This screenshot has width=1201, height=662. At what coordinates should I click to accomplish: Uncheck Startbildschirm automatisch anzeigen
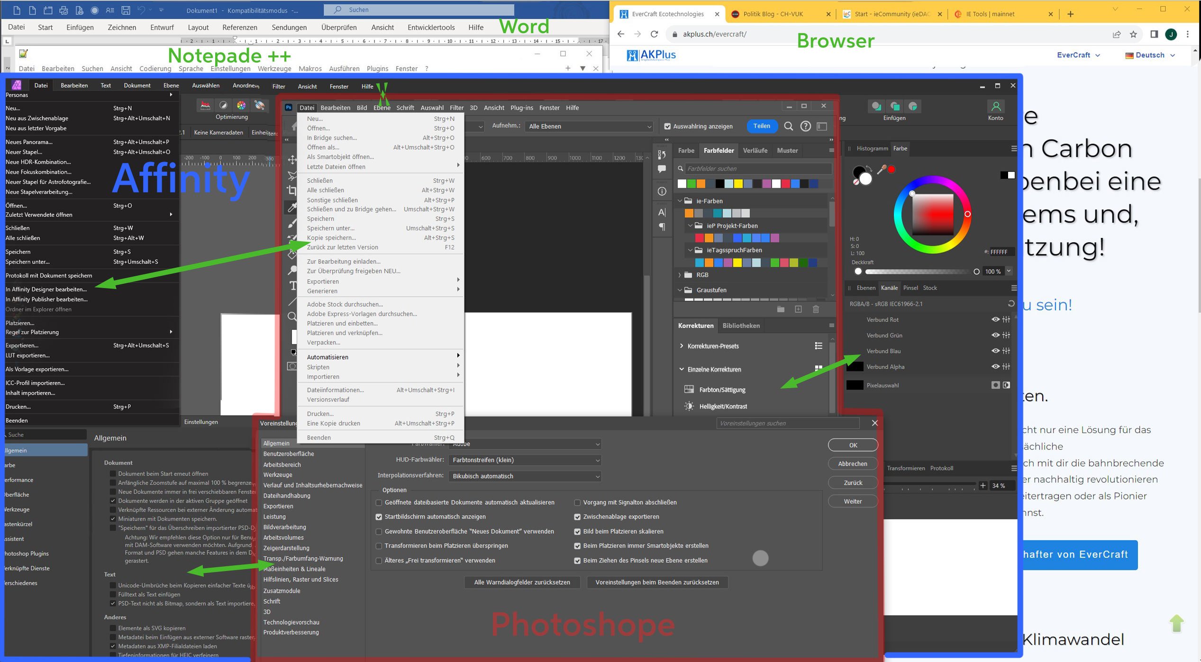pyautogui.click(x=379, y=517)
